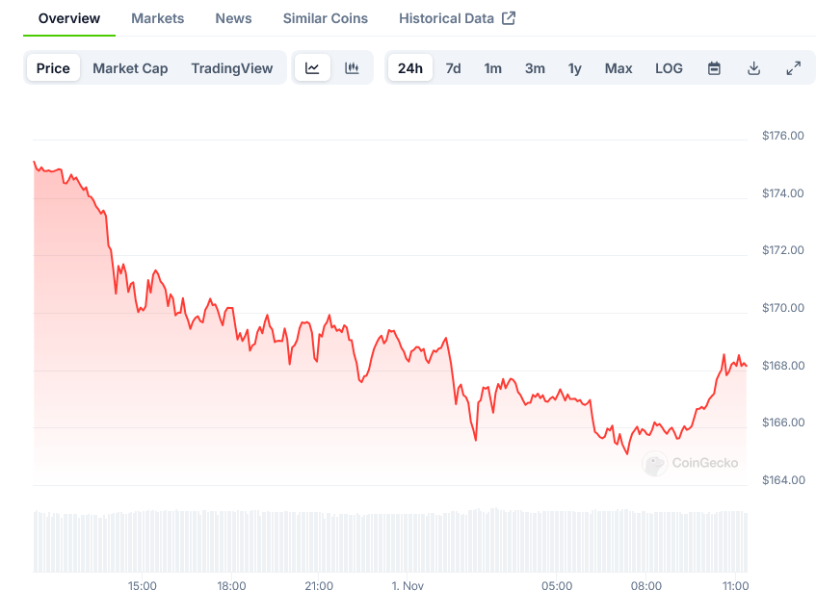Show the 3m time range

pos(535,68)
